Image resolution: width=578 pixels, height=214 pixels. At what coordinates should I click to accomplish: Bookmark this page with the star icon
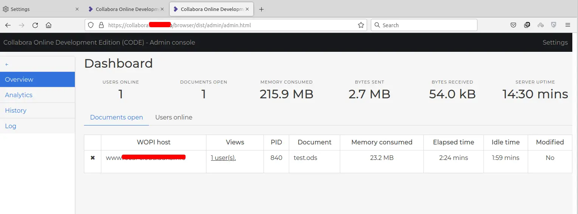pos(361,25)
